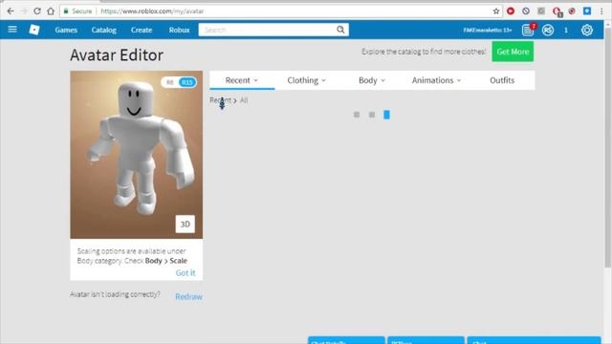The height and width of the screenshot is (344, 612).
Task: Bookmark page with star icon
Action: tap(496, 11)
